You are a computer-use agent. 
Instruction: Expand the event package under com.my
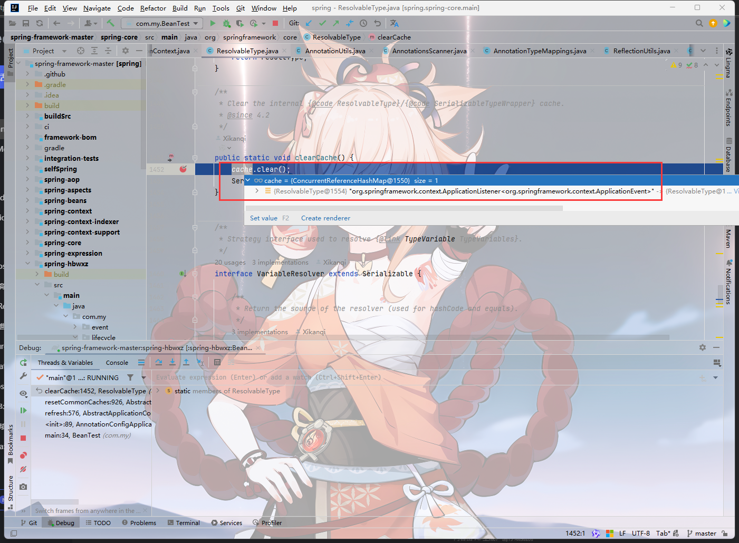pos(75,327)
